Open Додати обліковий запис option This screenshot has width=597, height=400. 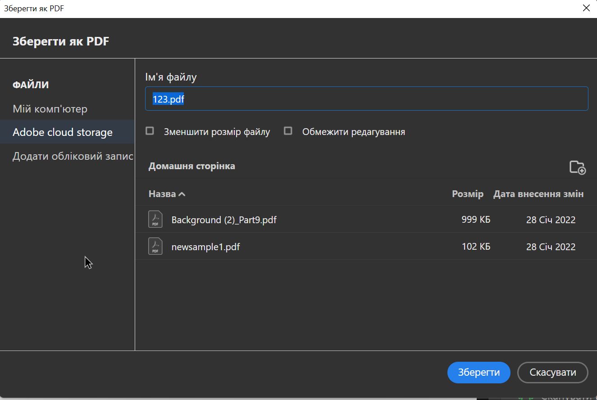coord(73,156)
